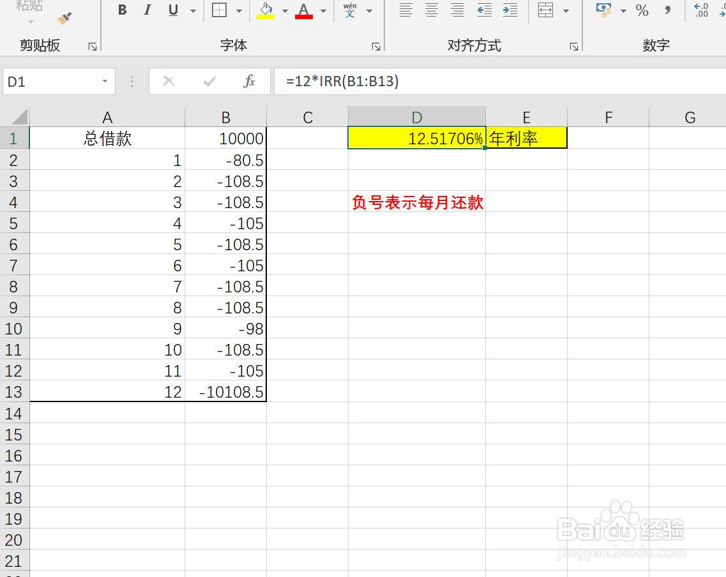The height and width of the screenshot is (577, 726).
Task: Open the Fill Color dropdown arrow
Action: click(285, 11)
